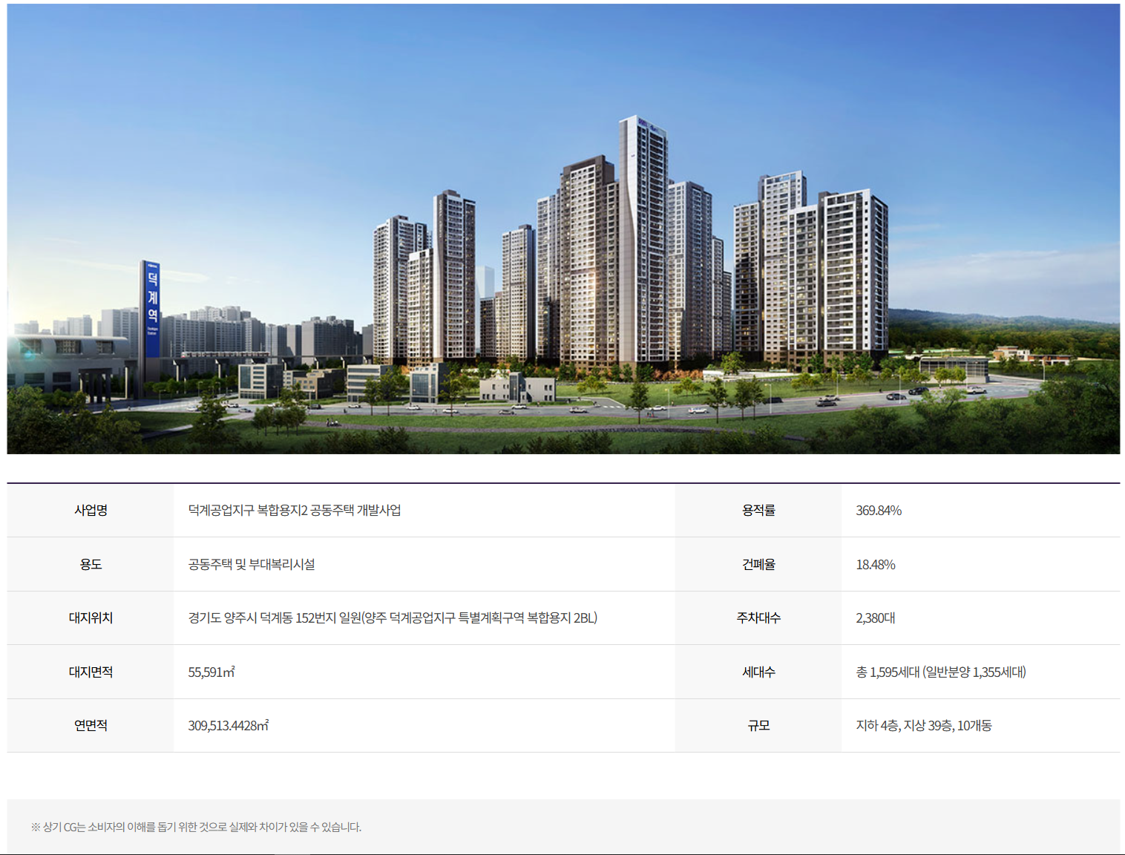Click the 건폐율 label cell
The width and height of the screenshot is (1125, 855).
click(758, 565)
